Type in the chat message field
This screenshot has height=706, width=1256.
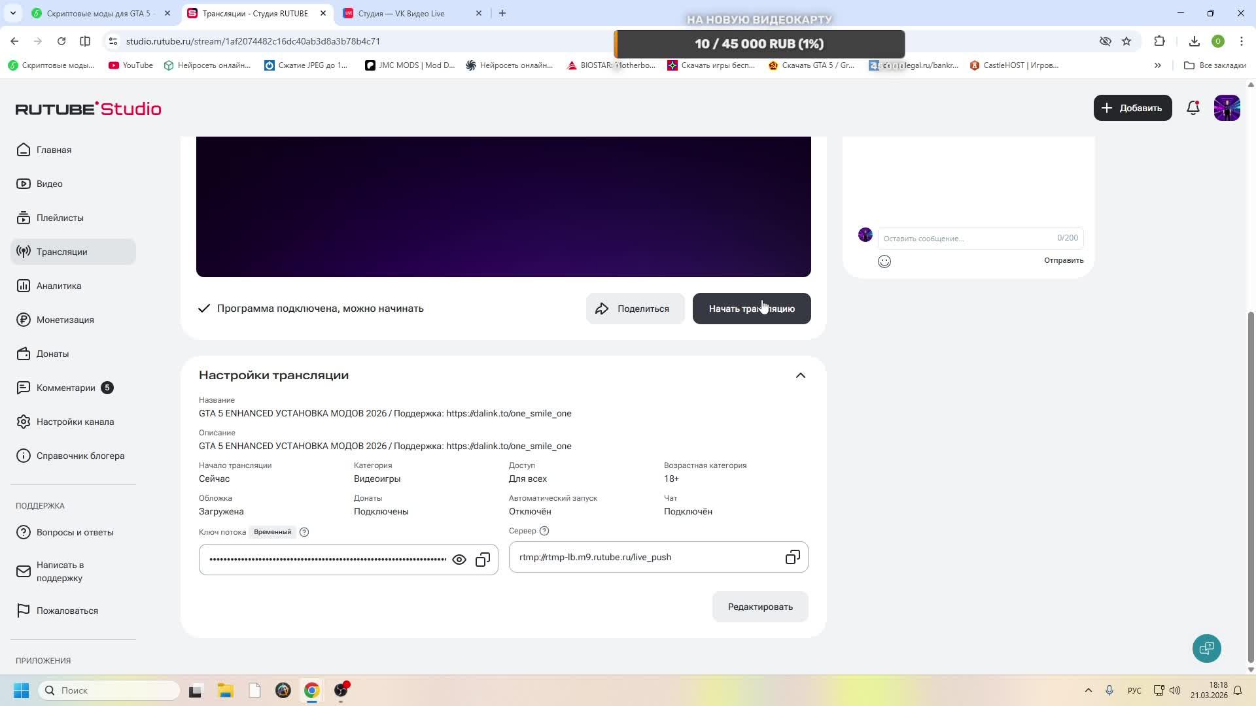point(968,239)
